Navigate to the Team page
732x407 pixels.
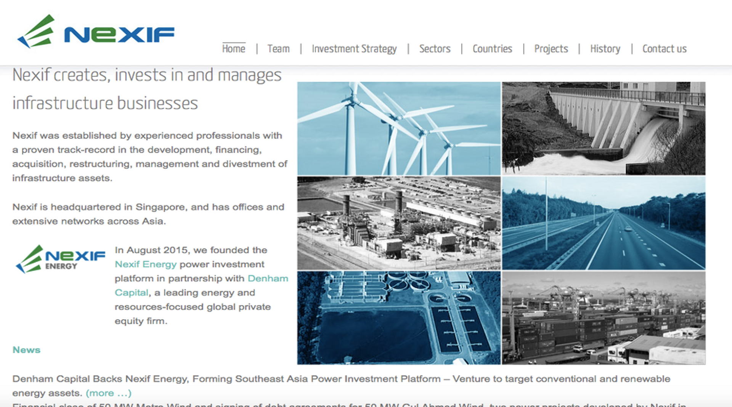point(278,48)
